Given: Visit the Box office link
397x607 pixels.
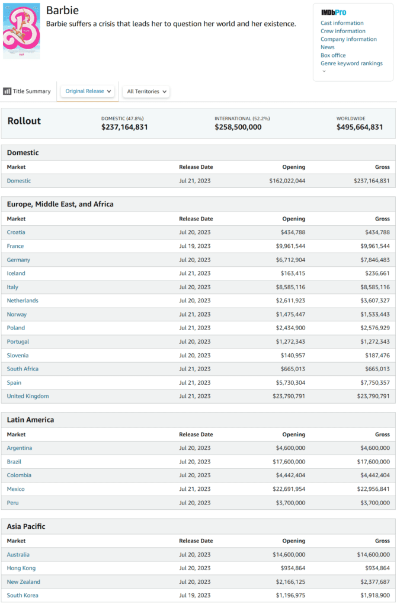Looking at the screenshot, I should [x=333, y=55].
